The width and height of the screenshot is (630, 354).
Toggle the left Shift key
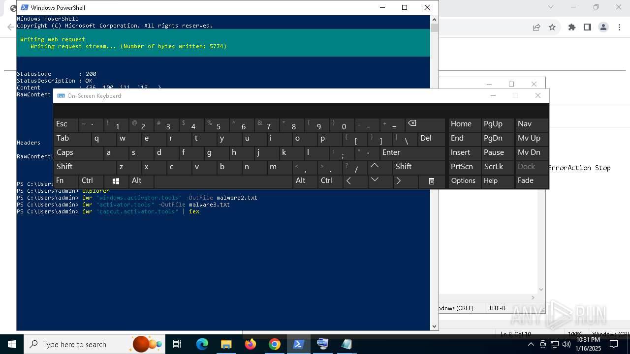tap(85, 167)
